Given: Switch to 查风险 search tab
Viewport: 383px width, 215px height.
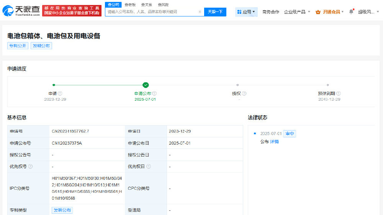Looking at the screenshot, I should (x=163, y=5).
